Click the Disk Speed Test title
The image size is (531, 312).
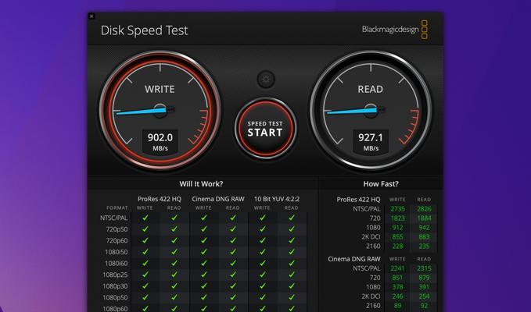click(144, 30)
